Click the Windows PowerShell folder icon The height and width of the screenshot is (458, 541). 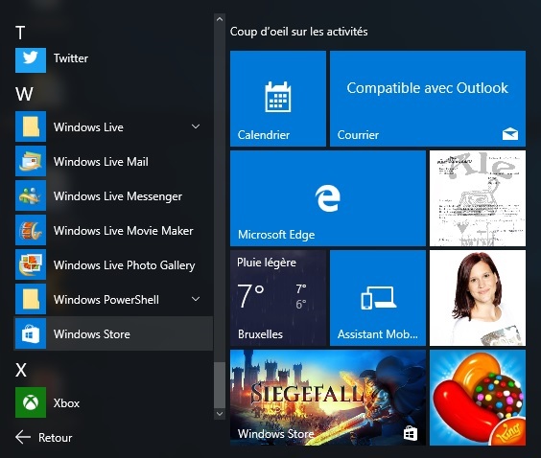(31, 299)
